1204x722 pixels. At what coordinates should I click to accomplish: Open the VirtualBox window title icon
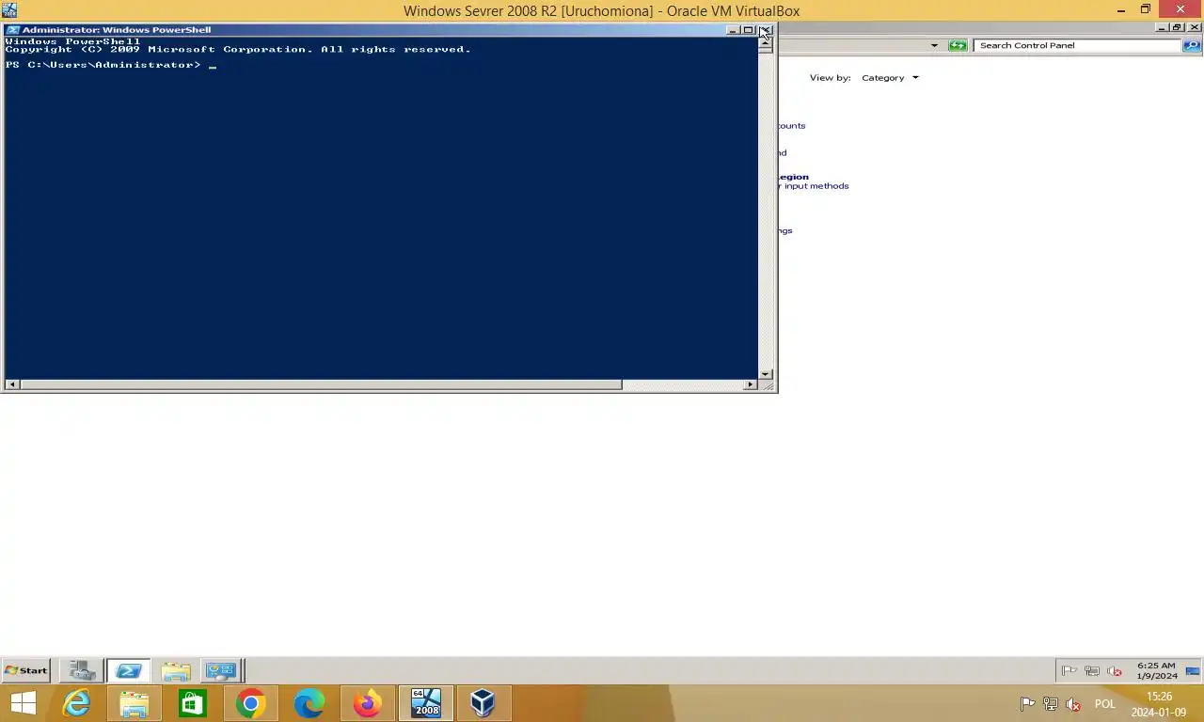(9, 10)
